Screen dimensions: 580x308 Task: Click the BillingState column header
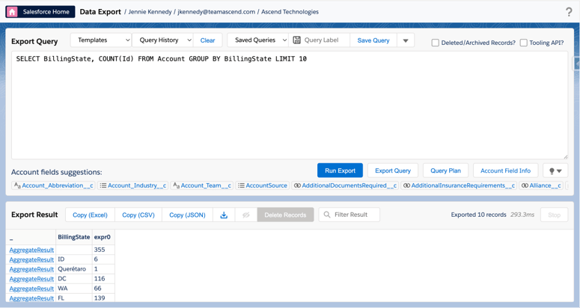coord(73,237)
